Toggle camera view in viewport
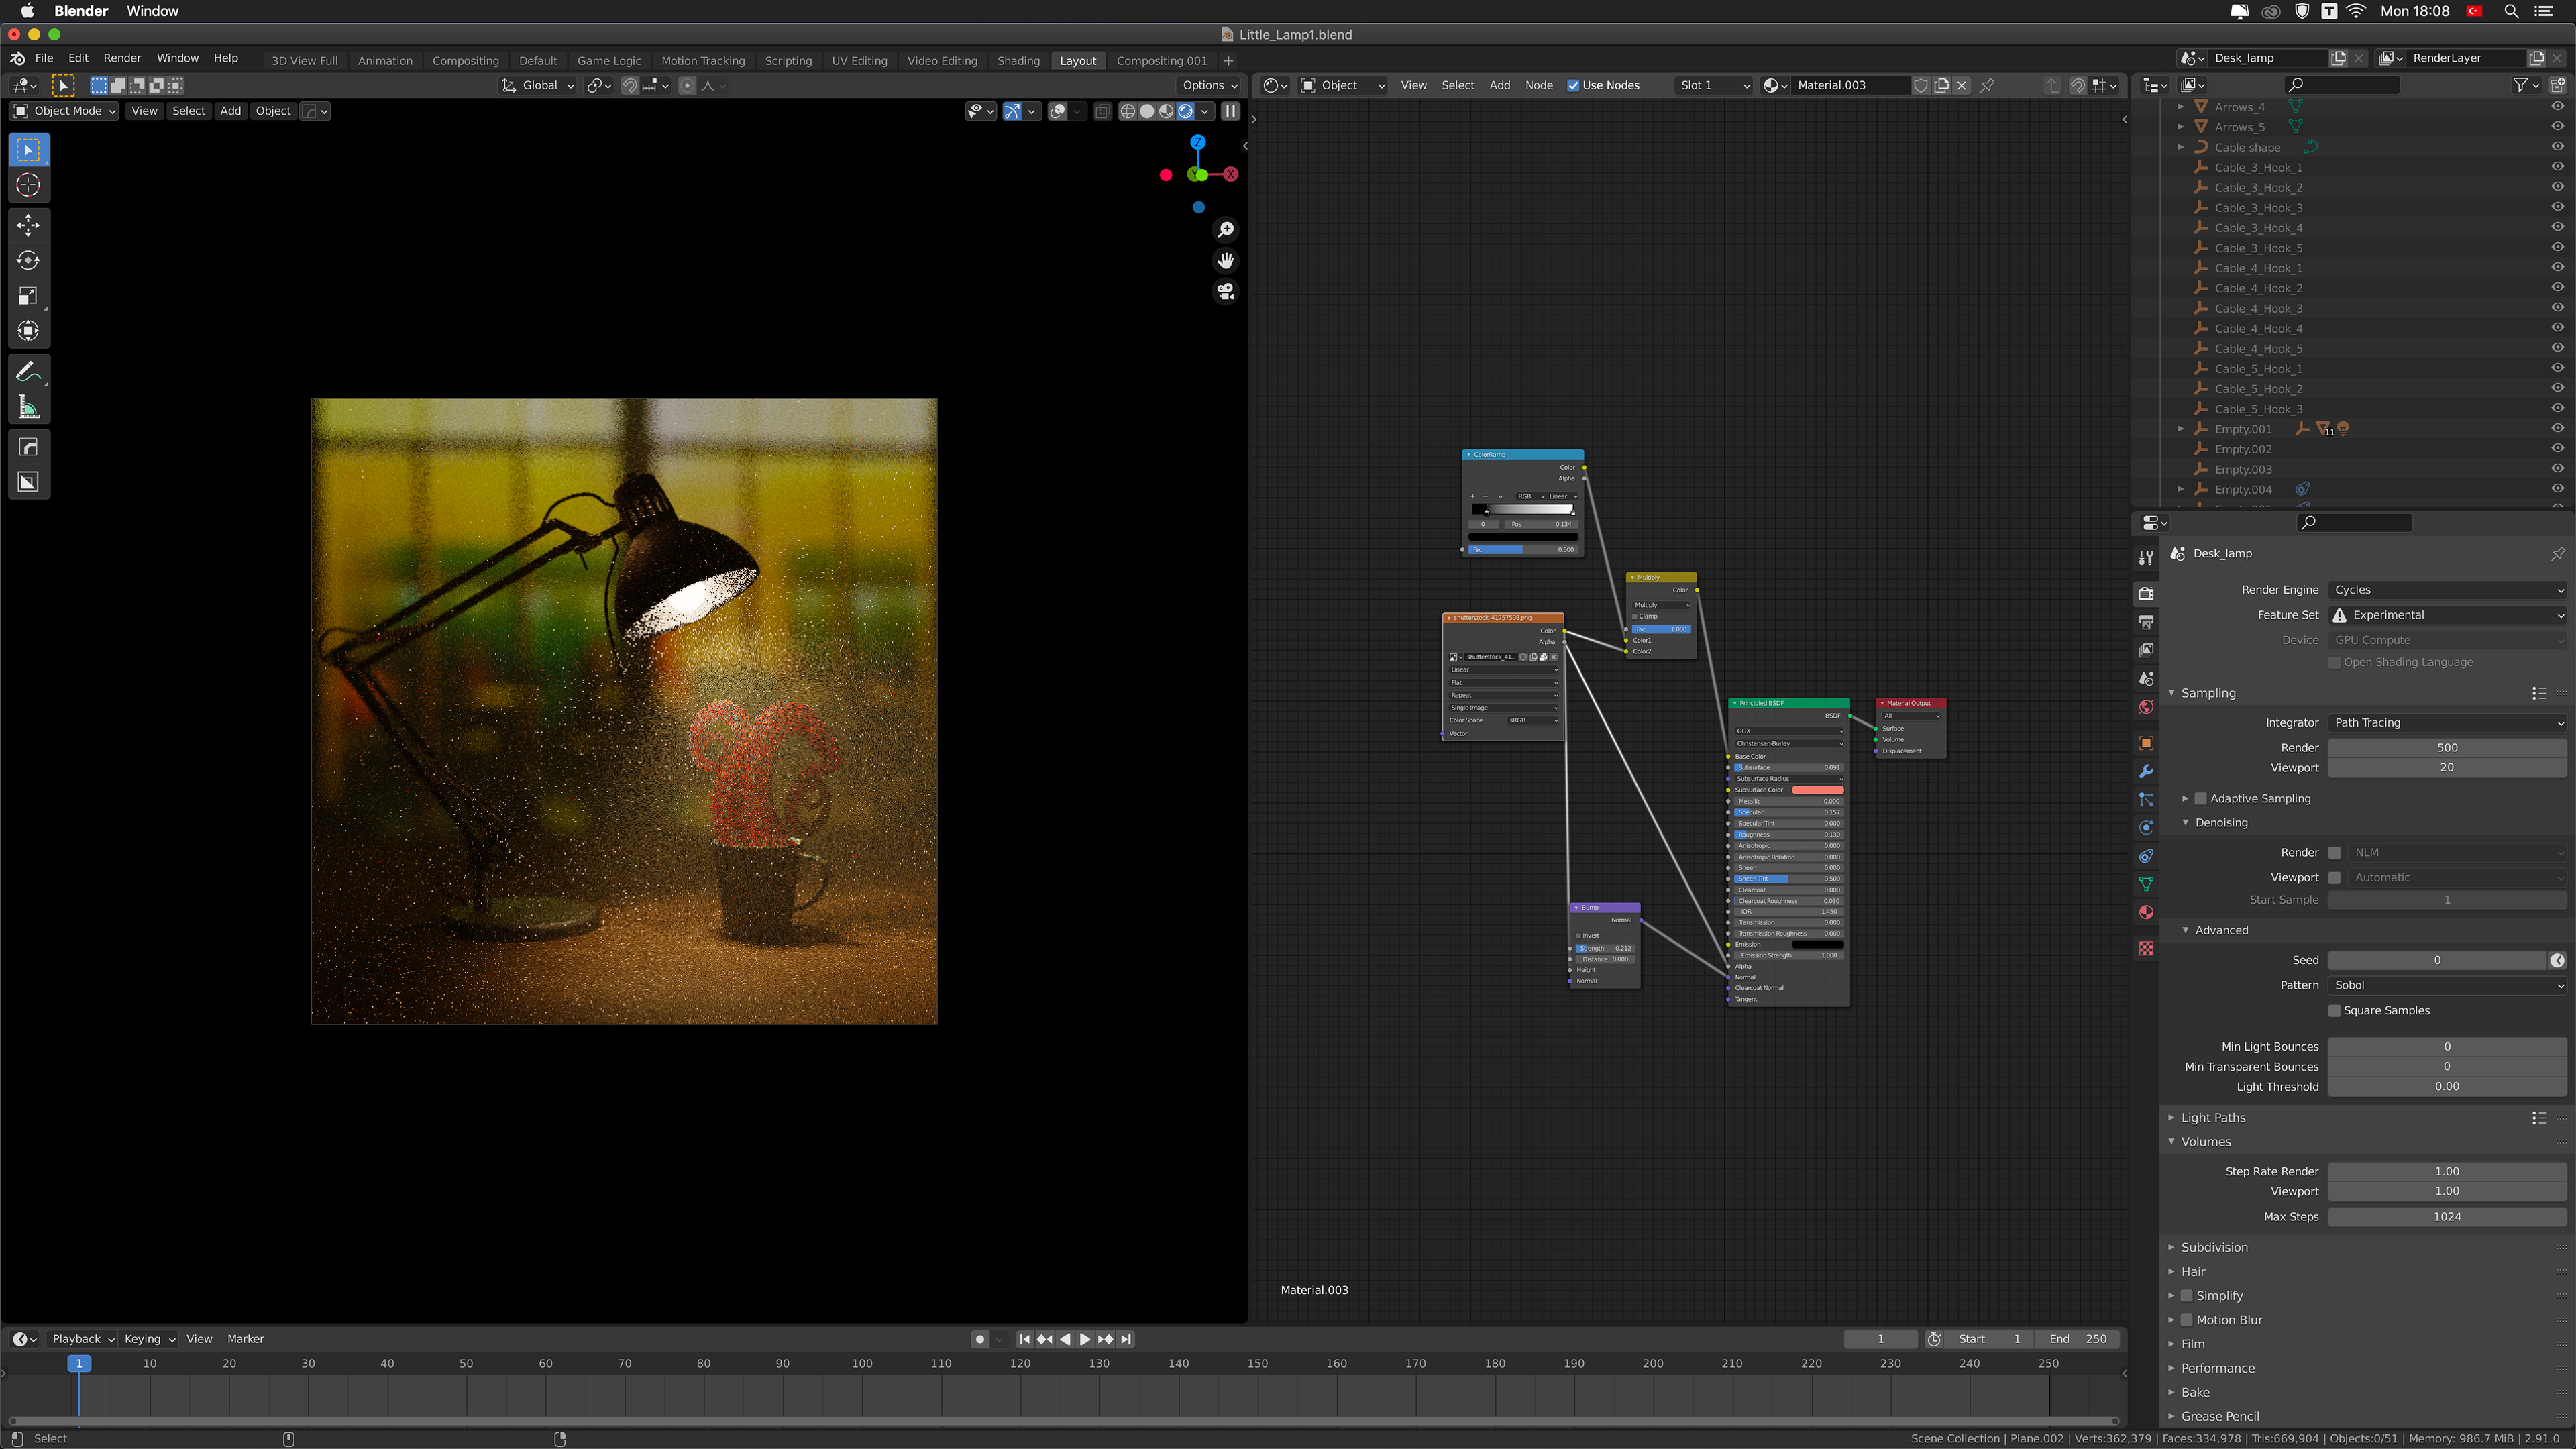The width and height of the screenshot is (2576, 1449). tap(1226, 291)
